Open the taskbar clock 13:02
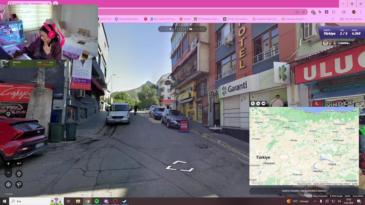This screenshot has height=205, width=365. tap(348, 201)
